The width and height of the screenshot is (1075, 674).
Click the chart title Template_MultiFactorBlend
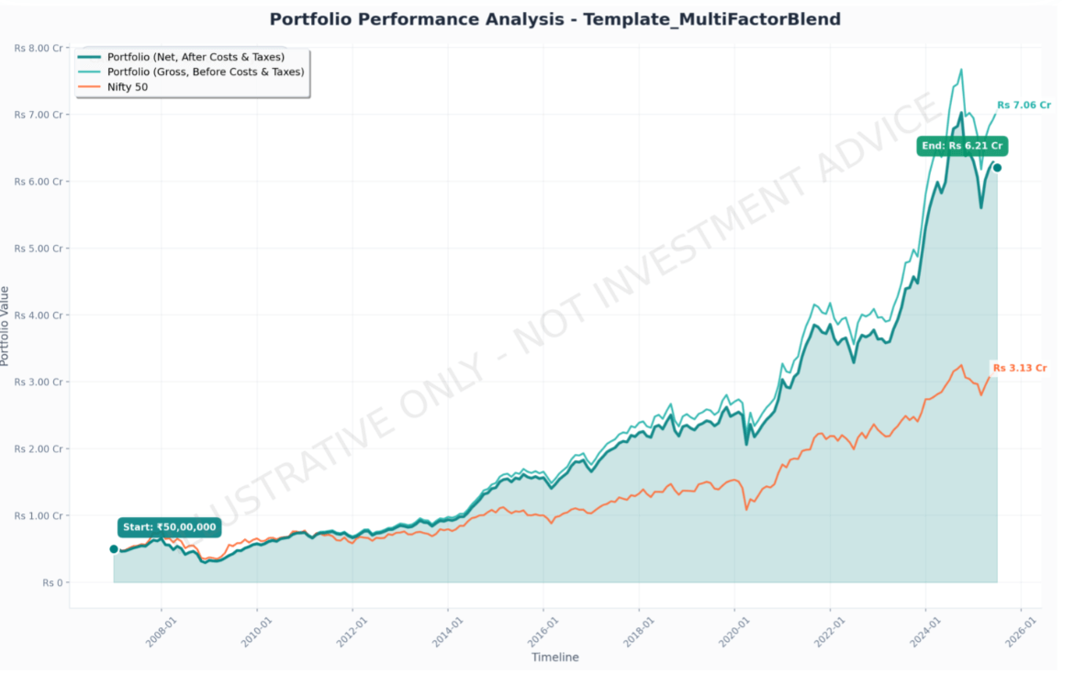[554, 19]
